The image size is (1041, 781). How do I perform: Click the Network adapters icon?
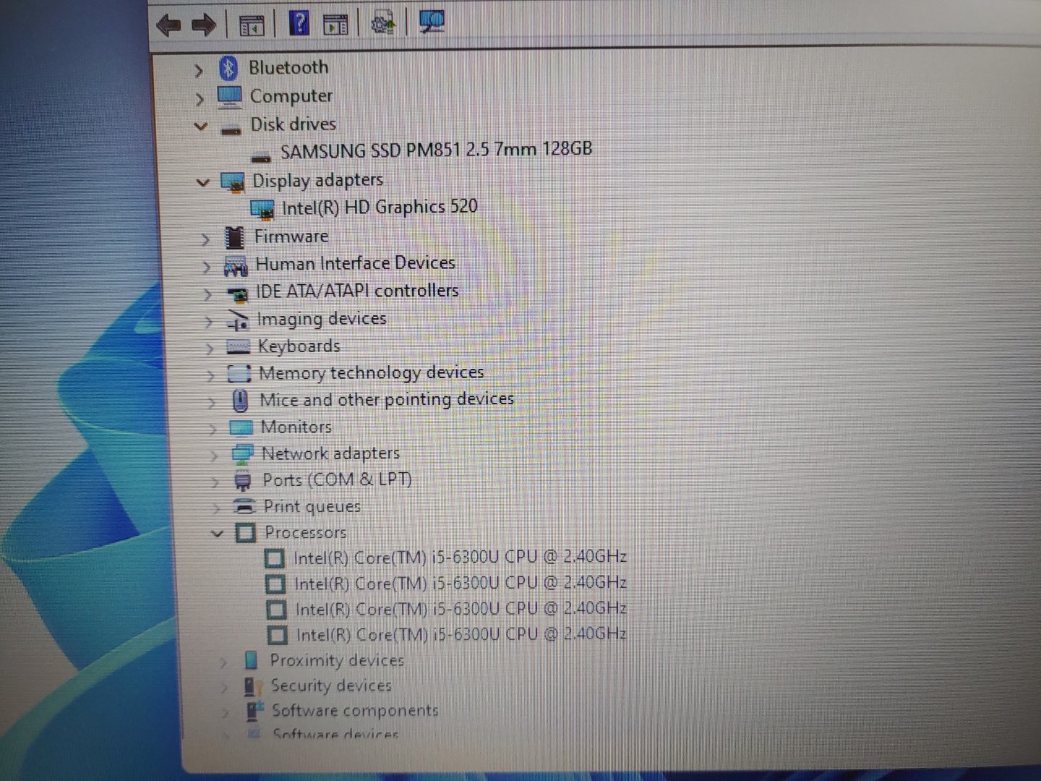pos(242,455)
